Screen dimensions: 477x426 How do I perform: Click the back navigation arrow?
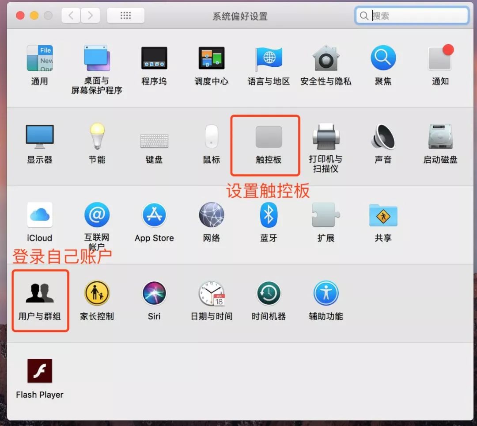[x=71, y=15]
